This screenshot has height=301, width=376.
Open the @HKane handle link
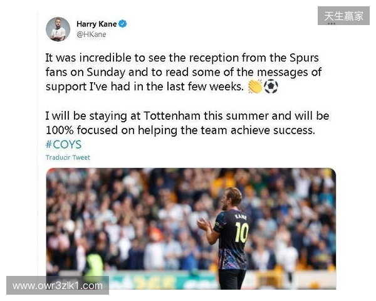(x=91, y=34)
